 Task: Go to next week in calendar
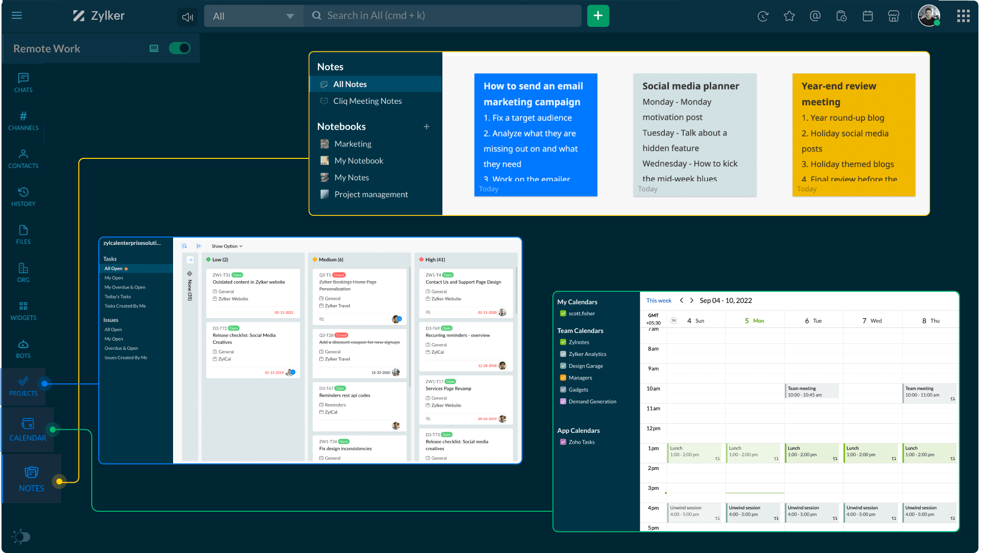click(x=691, y=300)
